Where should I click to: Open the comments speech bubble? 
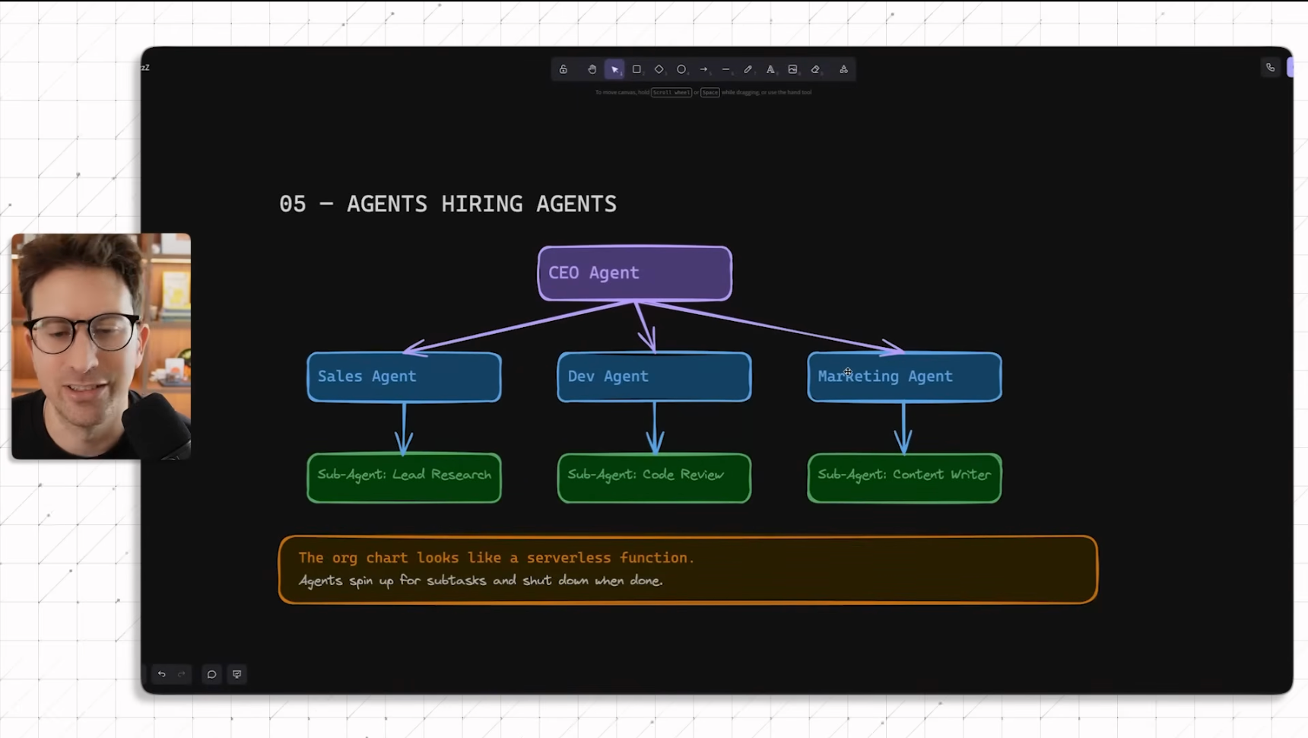point(211,674)
